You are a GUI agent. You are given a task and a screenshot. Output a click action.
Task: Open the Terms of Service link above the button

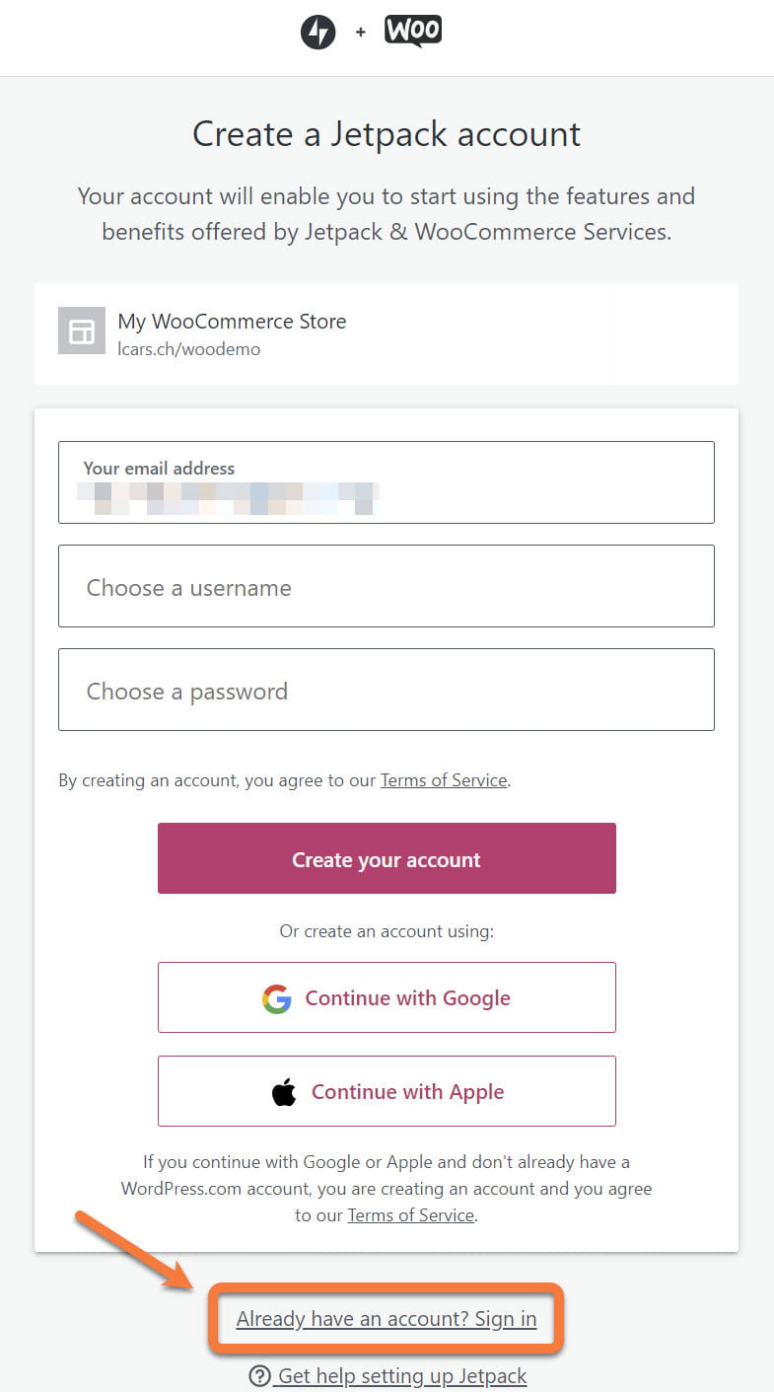point(443,779)
